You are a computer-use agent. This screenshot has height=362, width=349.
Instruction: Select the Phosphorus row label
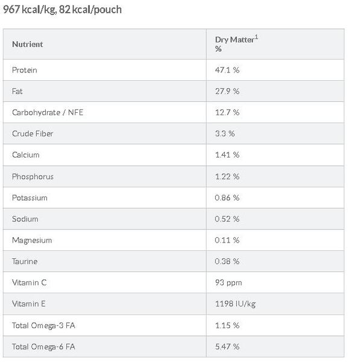33,176
